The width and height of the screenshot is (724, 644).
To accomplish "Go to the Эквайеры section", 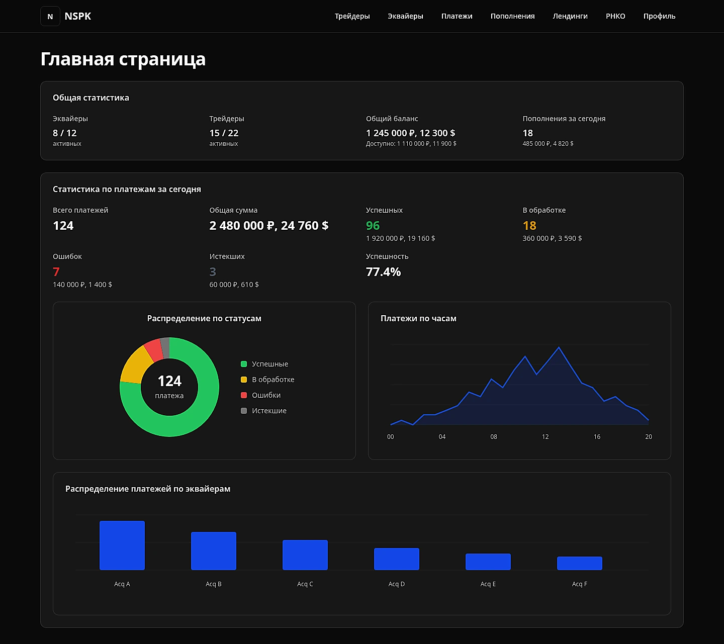I will (x=405, y=16).
